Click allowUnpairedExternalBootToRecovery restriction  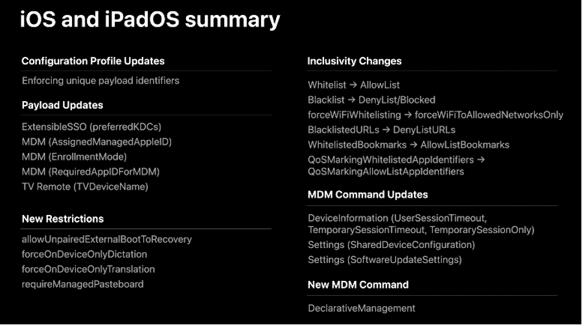pos(106,240)
